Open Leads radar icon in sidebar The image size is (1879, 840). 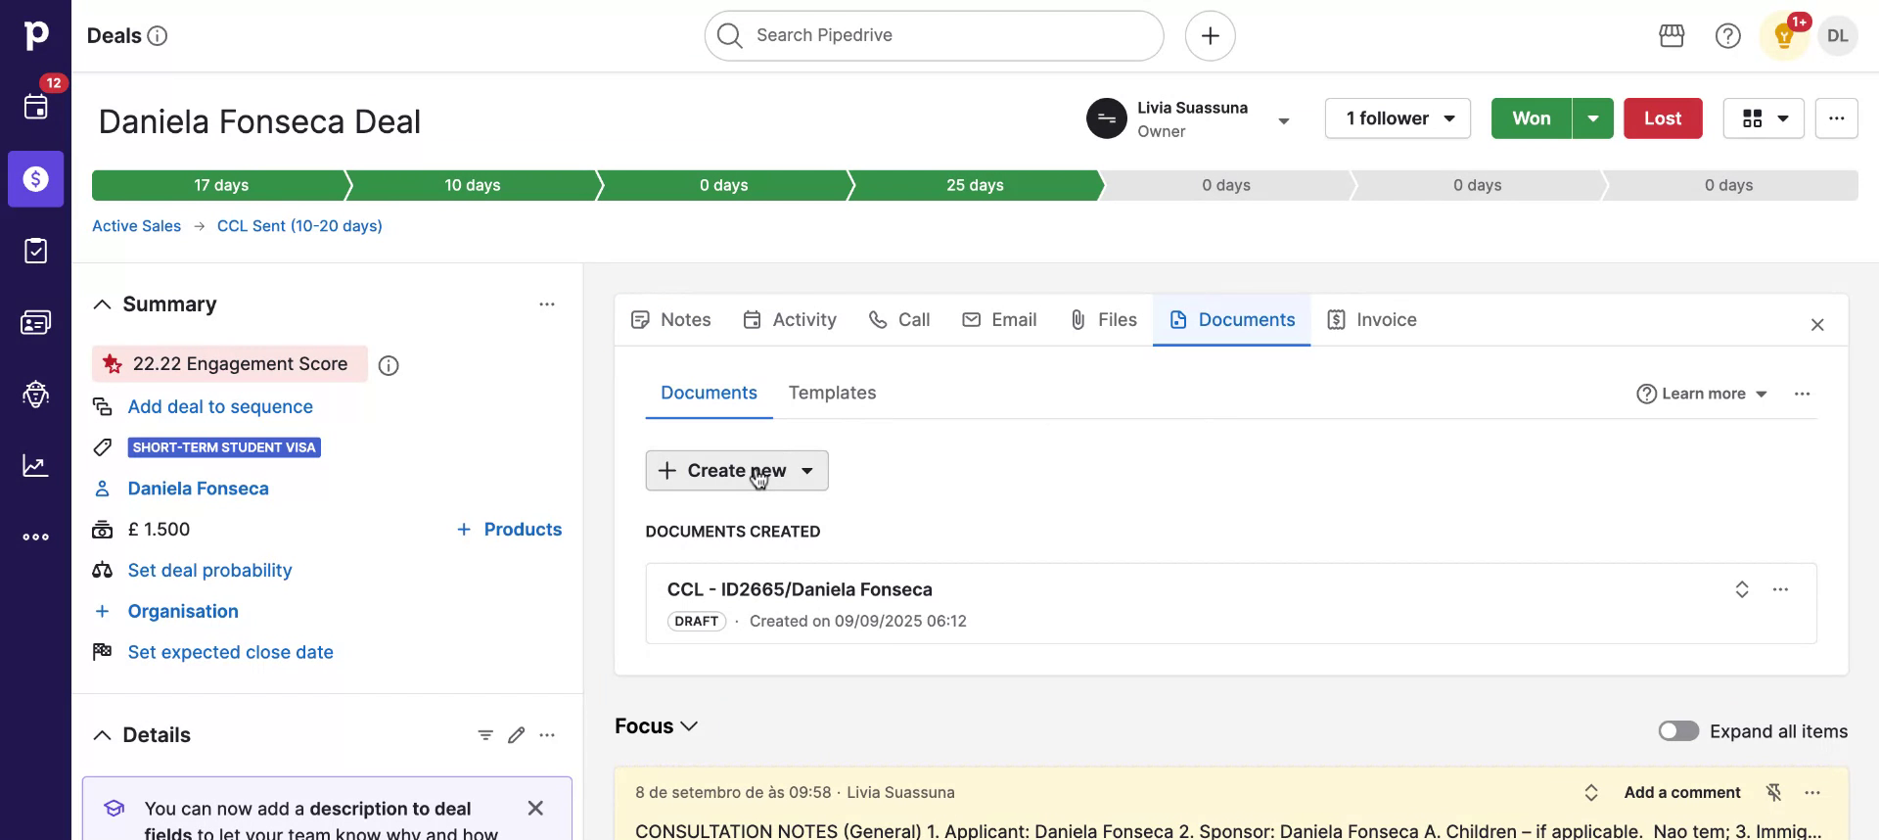(x=35, y=394)
